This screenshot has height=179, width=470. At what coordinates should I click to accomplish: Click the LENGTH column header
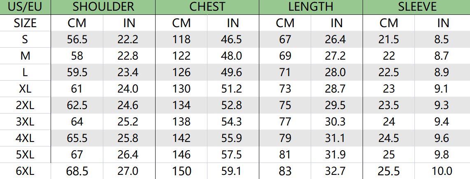pyautogui.click(x=311, y=7)
